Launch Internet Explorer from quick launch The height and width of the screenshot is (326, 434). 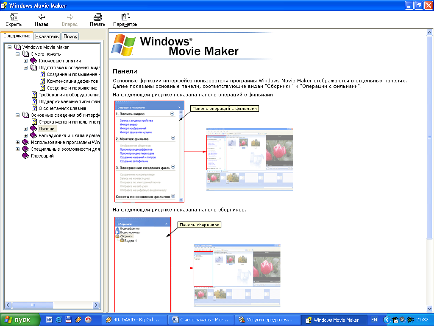pyautogui.click(x=58, y=320)
